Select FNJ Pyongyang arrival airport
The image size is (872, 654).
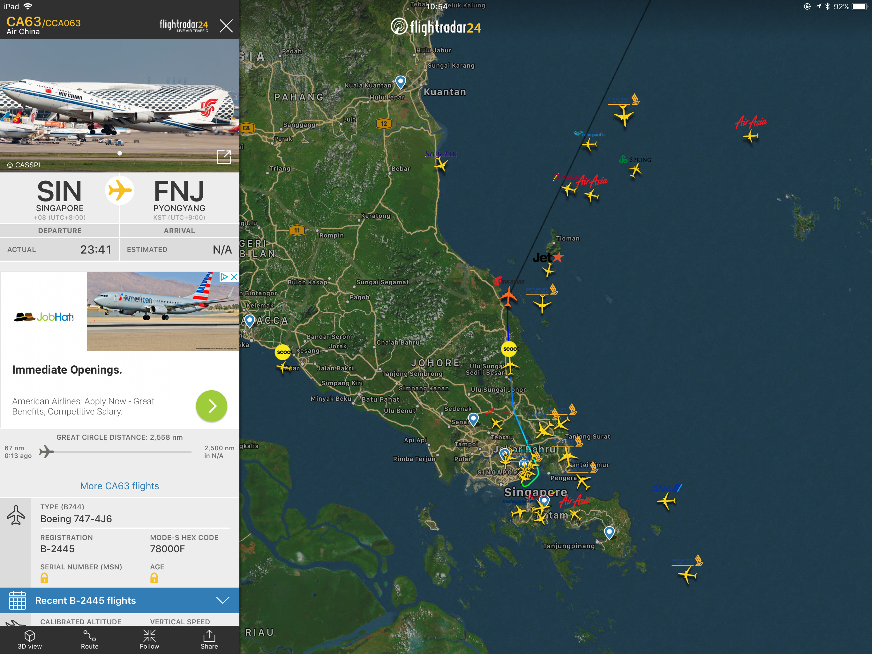tap(179, 199)
